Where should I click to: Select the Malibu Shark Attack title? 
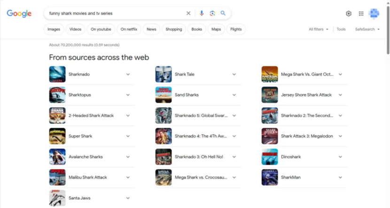pyautogui.click(x=88, y=177)
